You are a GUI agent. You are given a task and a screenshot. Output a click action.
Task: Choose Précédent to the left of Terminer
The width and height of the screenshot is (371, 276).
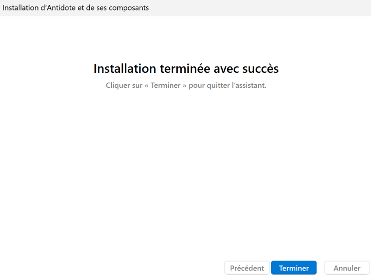click(247, 268)
